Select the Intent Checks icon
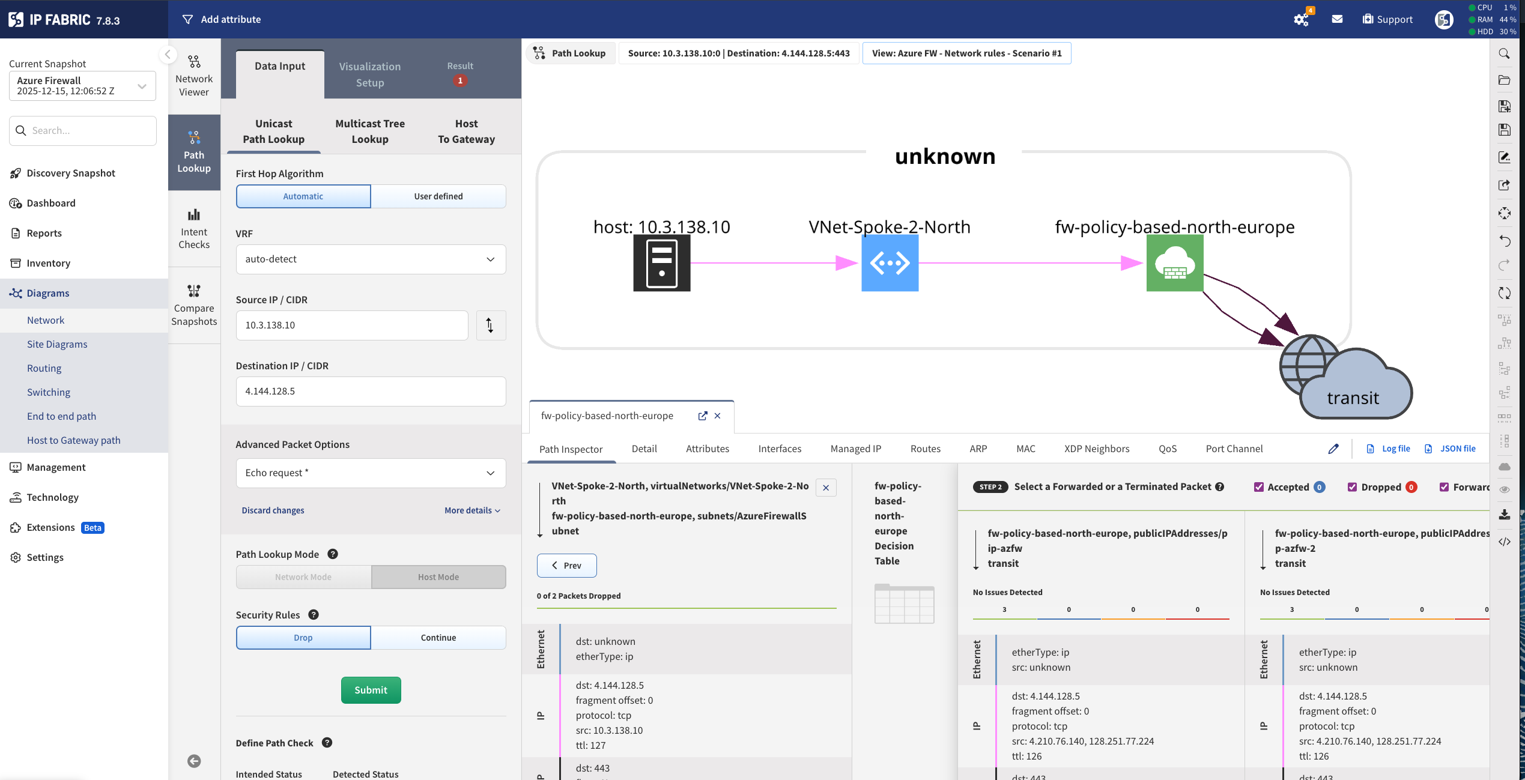The height and width of the screenshot is (780, 1525). (x=193, y=228)
